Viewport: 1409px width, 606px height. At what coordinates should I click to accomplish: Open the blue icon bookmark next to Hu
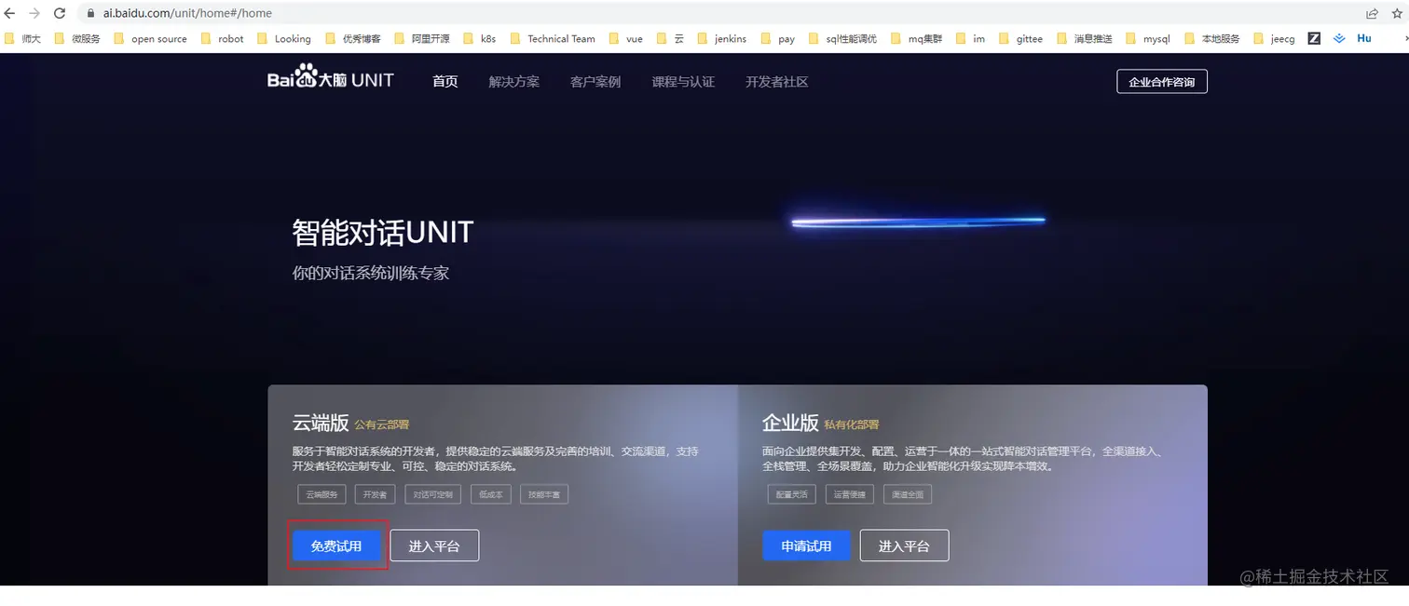click(1340, 38)
